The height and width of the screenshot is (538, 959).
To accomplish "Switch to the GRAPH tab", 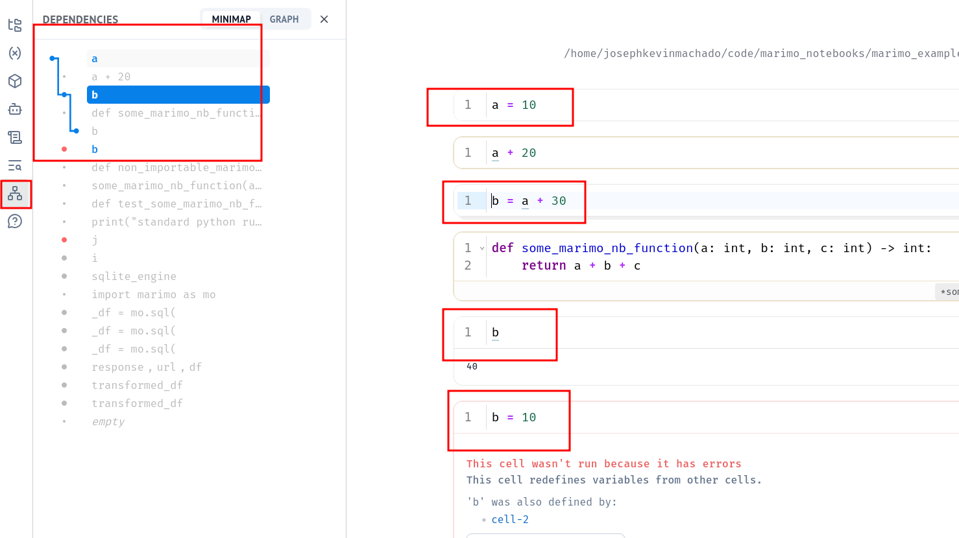I will [284, 19].
